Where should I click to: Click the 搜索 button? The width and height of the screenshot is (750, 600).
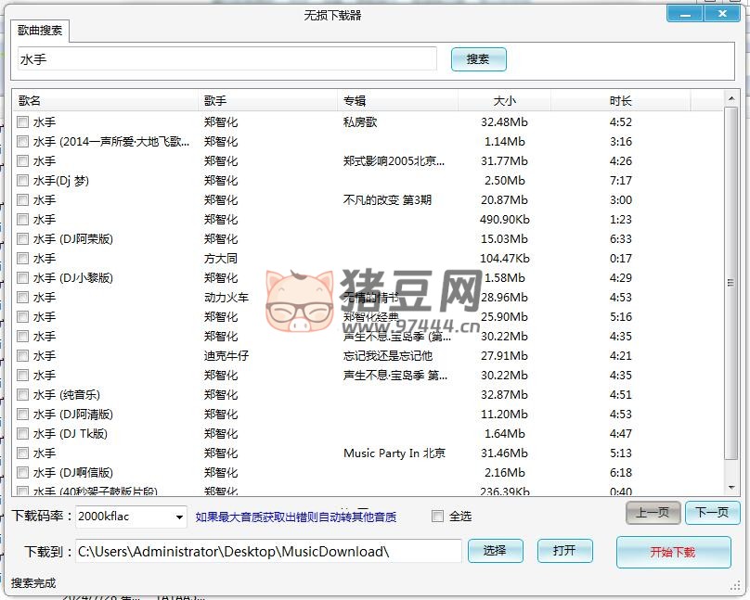pos(478,59)
